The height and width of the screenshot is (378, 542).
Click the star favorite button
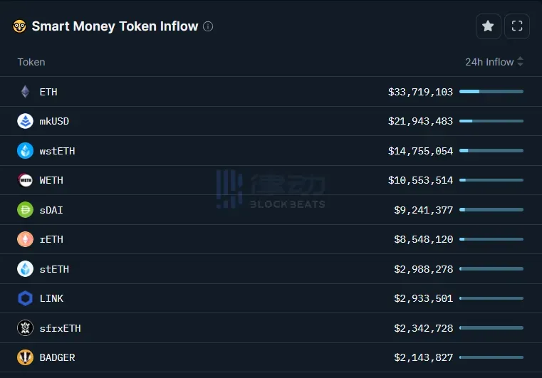[488, 26]
